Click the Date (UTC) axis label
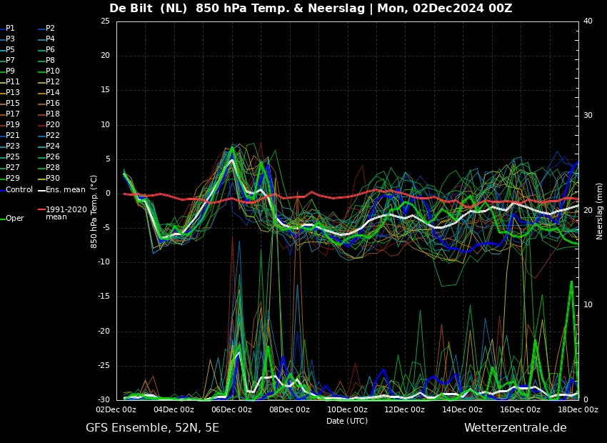Image resolution: width=607 pixels, height=443 pixels. (x=347, y=421)
